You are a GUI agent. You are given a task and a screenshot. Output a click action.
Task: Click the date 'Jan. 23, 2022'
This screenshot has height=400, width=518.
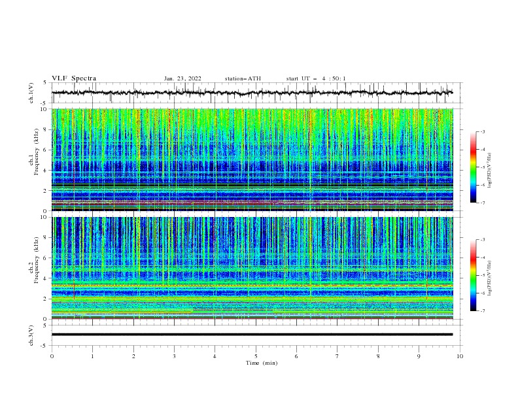point(182,78)
